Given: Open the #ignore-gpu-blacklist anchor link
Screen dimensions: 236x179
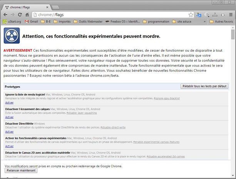Looking at the screenshot, I should (x=167, y=99).
